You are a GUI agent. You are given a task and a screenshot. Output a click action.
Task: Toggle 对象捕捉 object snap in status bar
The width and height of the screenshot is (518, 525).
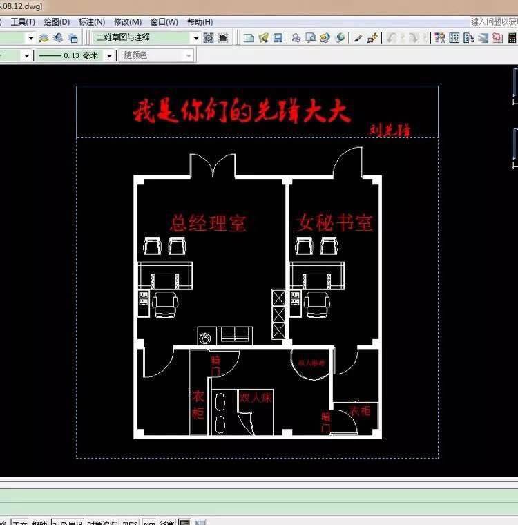click(x=67, y=522)
